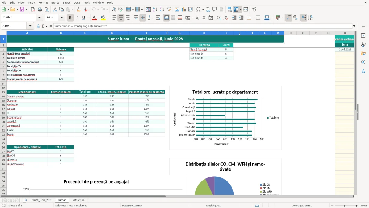Click the Copy icon

(61, 10)
